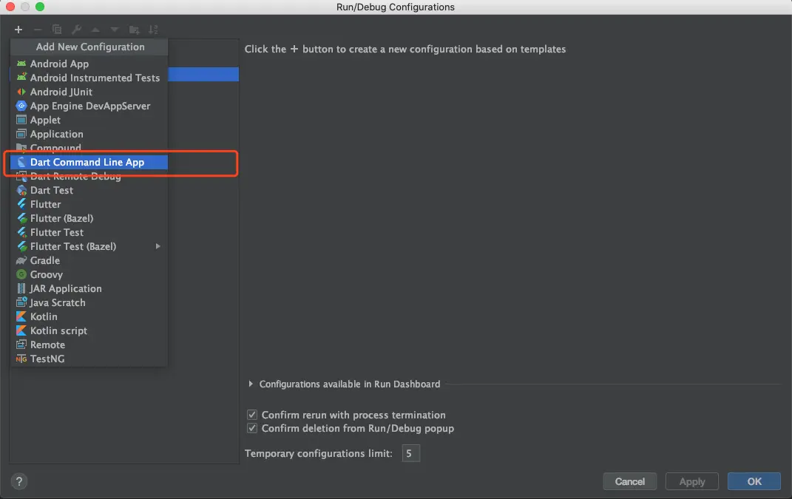Viewport: 792px width, 499px height.
Task: Click the Dart Test icon
Action: click(21, 191)
